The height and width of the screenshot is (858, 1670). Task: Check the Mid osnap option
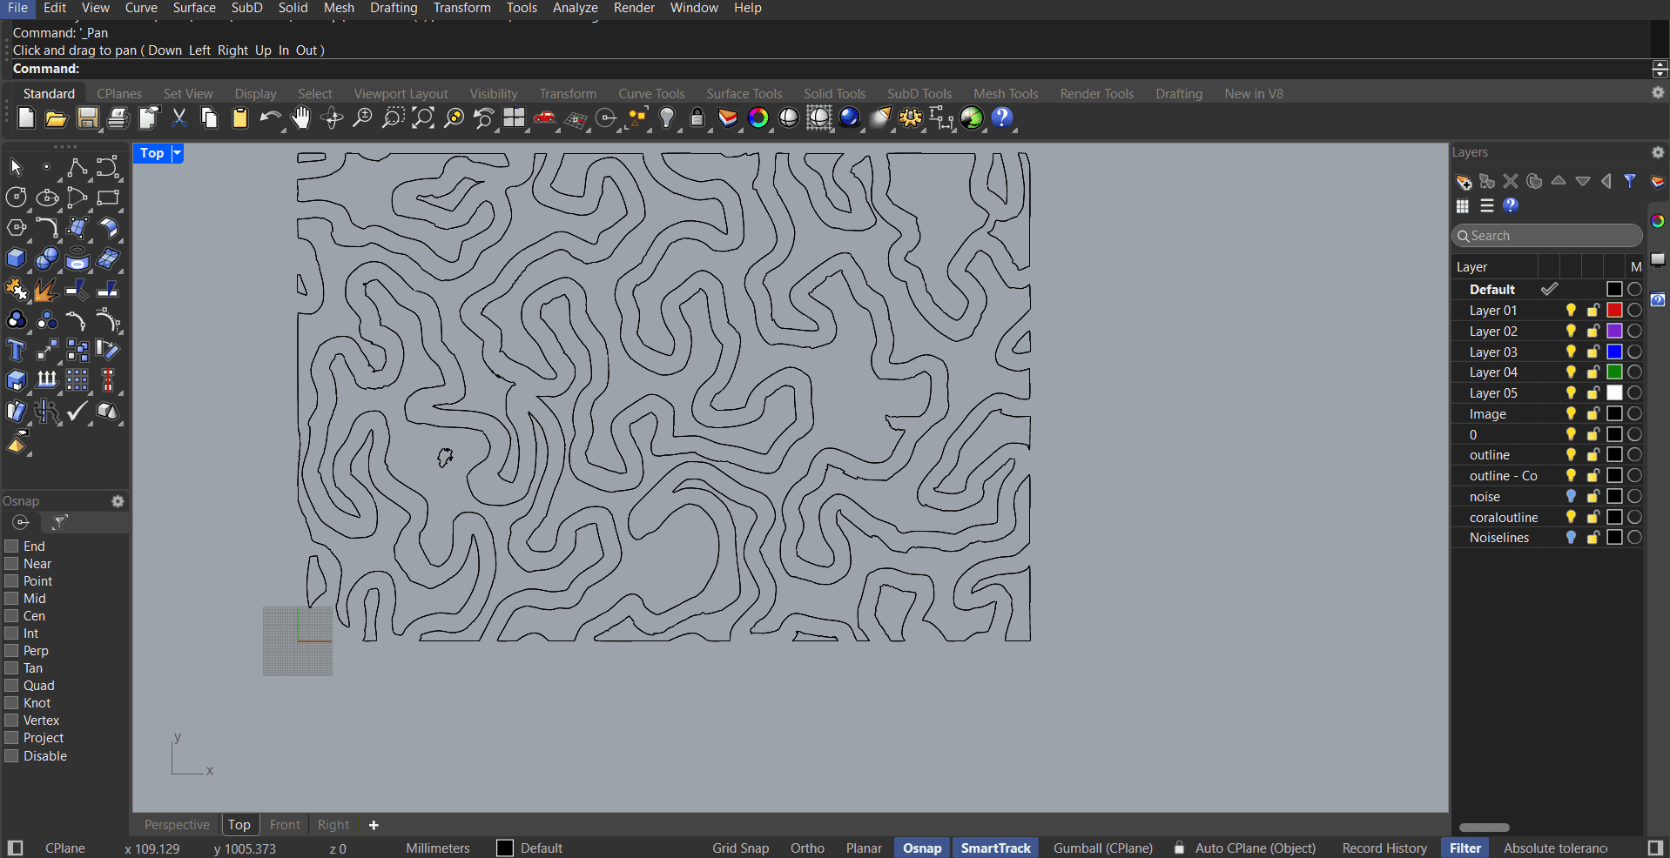[12, 599]
